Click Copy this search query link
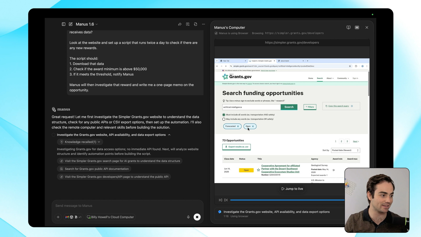Screen dimensions: 421x237 (339, 106)
